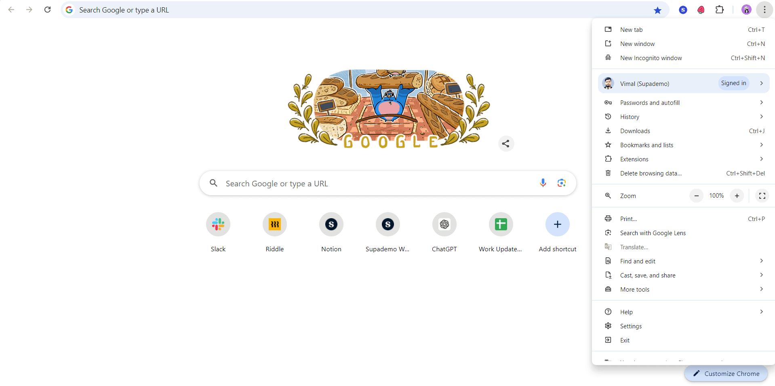Click the bookmark star in address bar

[x=657, y=10]
